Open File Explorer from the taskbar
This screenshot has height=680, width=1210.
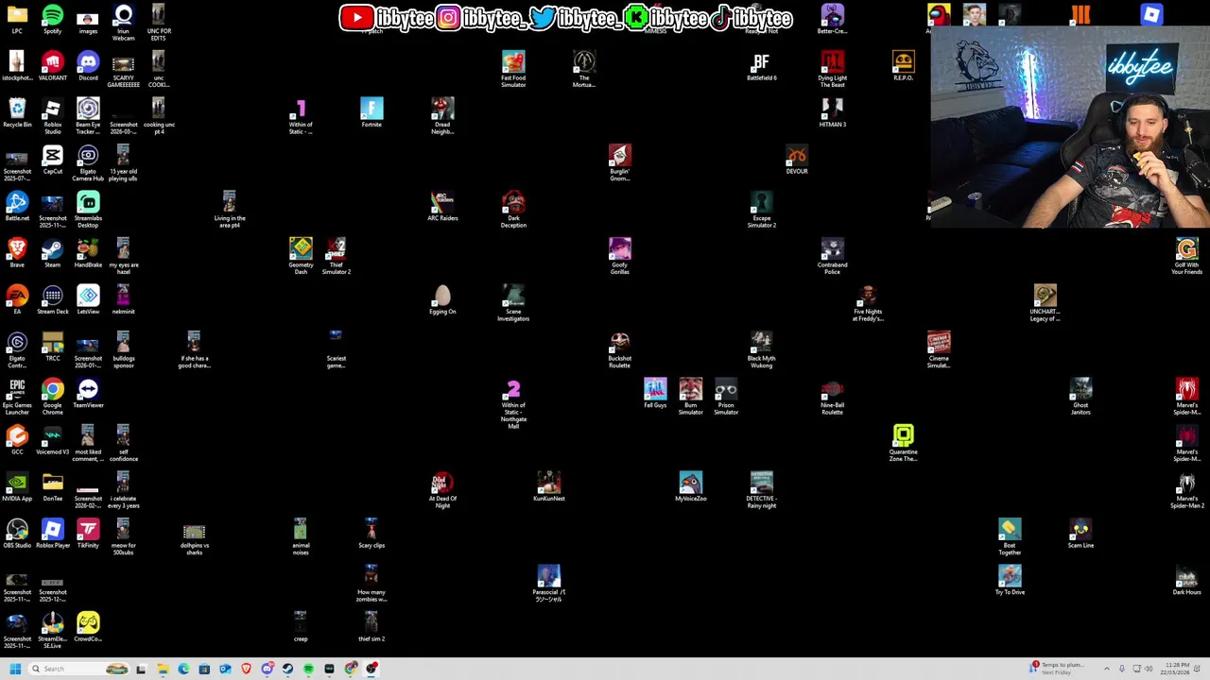tap(163, 669)
